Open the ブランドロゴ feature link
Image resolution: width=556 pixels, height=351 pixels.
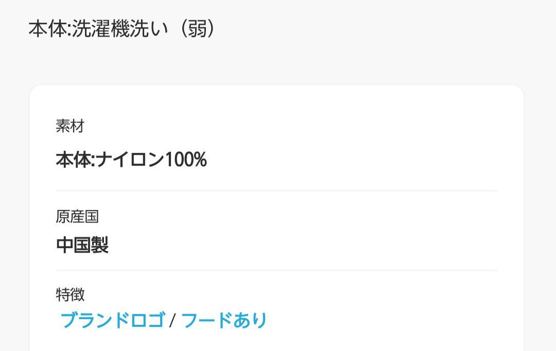click(x=113, y=320)
